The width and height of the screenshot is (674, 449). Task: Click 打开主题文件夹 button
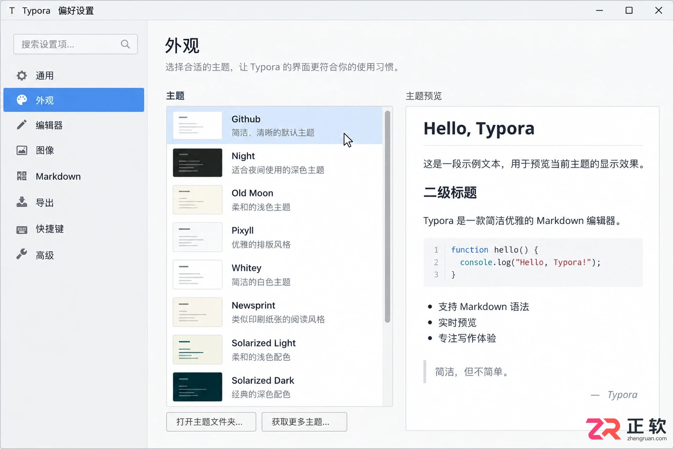coord(211,422)
